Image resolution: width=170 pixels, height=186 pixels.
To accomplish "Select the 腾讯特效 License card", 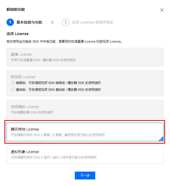I will coord(85,132).
